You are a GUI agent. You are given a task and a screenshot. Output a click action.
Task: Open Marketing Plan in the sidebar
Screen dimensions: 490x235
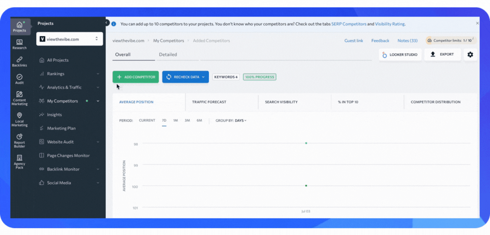[61, 128]
